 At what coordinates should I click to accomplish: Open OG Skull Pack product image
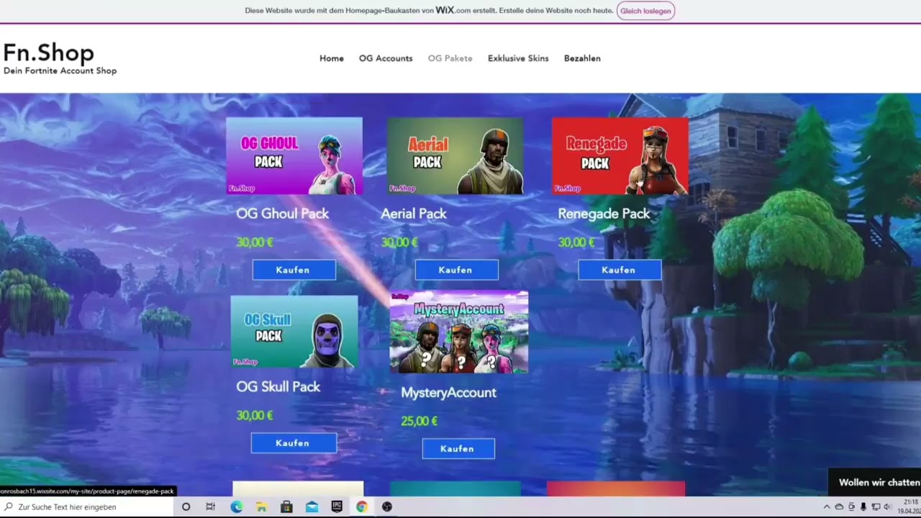coord(294,331)
